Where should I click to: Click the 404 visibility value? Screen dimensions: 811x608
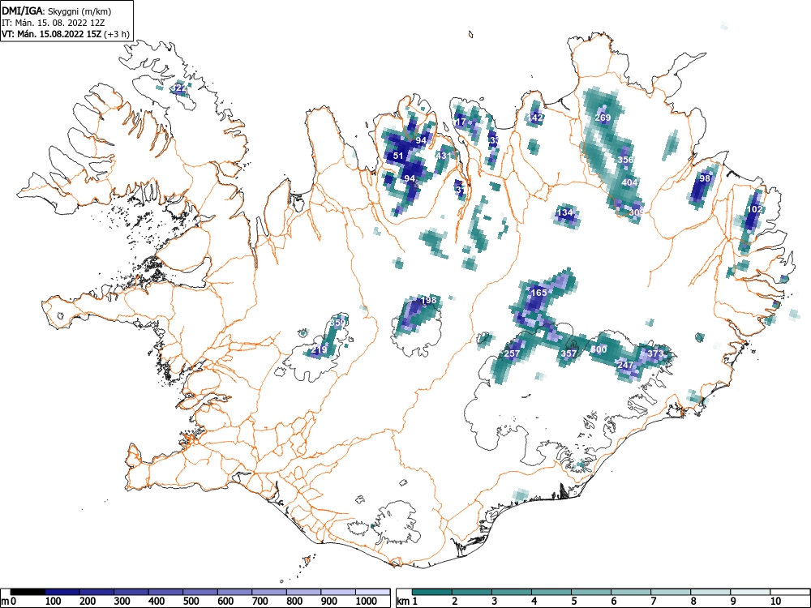[629, 182]
